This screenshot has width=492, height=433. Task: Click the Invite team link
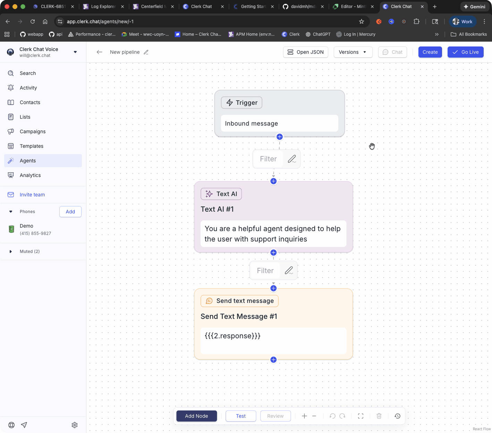[32, 194]
